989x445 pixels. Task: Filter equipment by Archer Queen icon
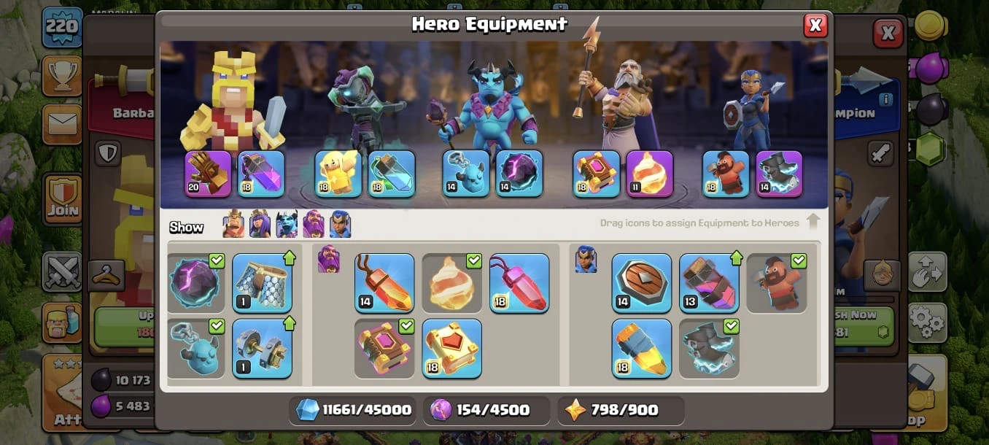[x=260, y=224]
